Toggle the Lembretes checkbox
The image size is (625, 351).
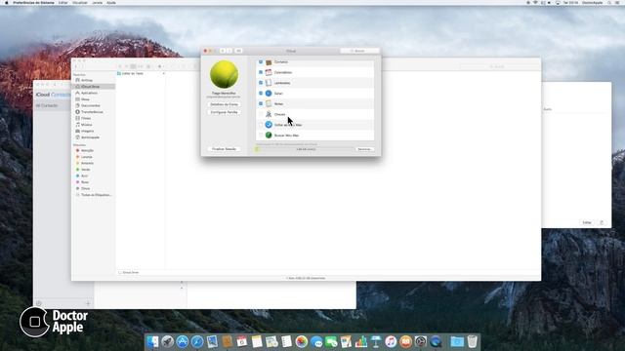tap(261, 83)
